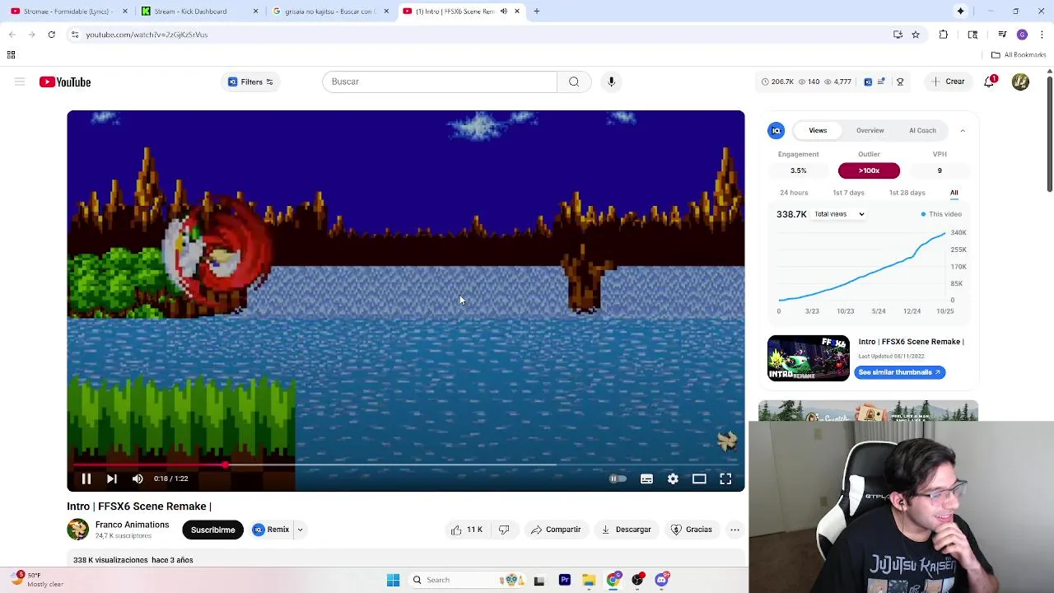Click See similar thumbnails button
The height and width of the screenshot is (593, 1054).
coord(899,372)
